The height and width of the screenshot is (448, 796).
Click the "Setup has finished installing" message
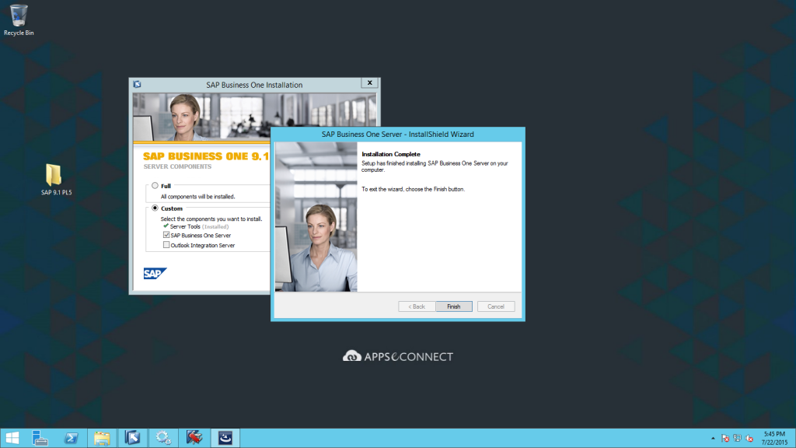[435, 166]
